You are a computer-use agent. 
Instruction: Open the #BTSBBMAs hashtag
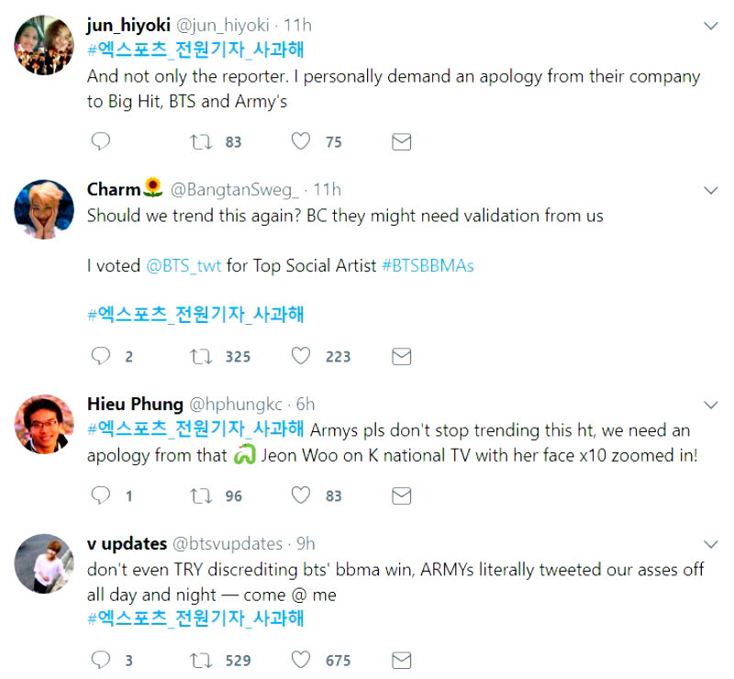428,266
